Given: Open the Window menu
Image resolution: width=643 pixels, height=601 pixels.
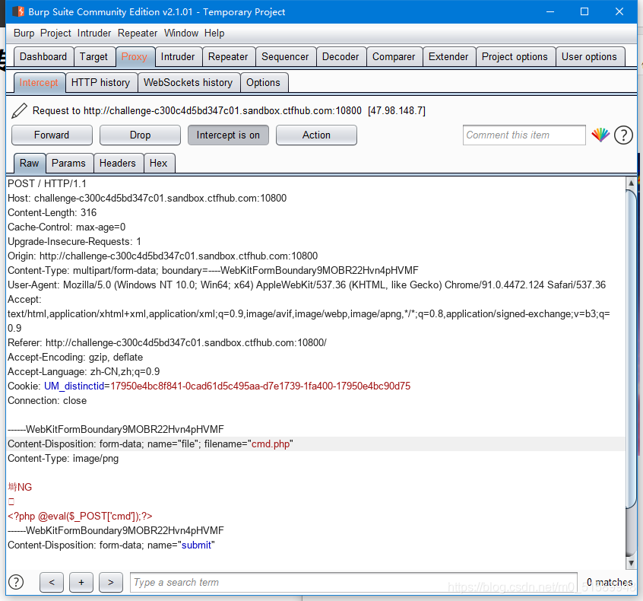Looking at the screenshot, I should tap(181, 33).
